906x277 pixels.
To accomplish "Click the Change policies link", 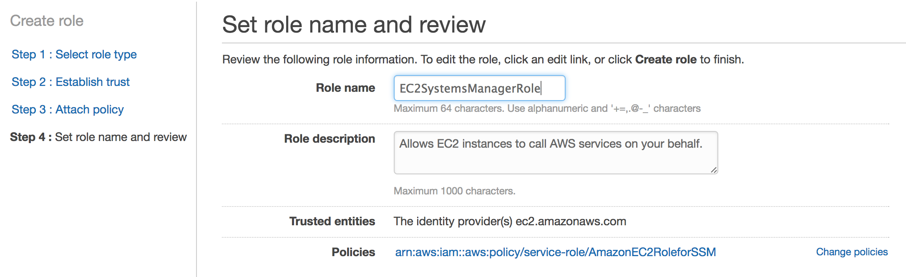I will click(852, 252).
